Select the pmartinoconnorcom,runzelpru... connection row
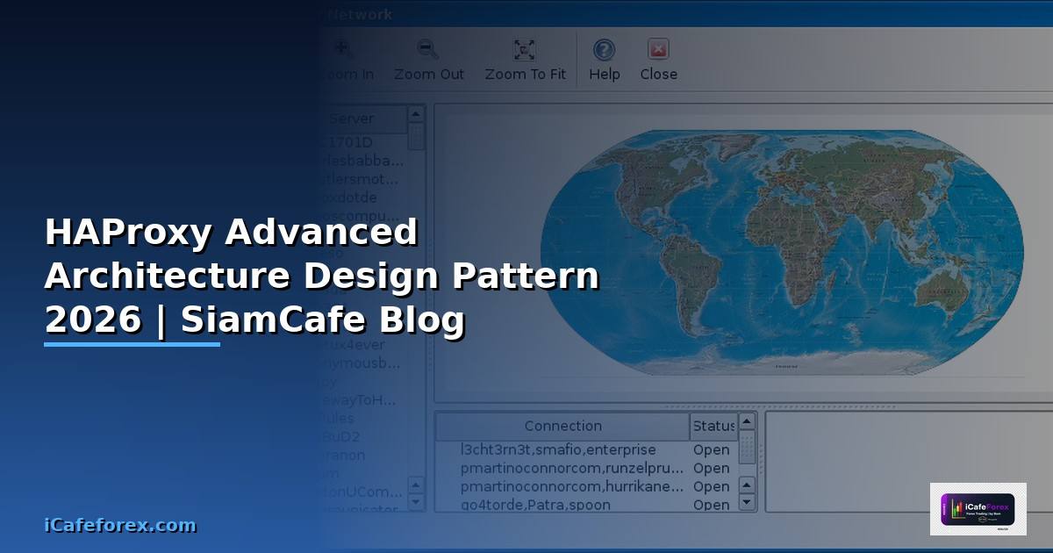The image size is (1053, 553). click(x=585, y=468)
